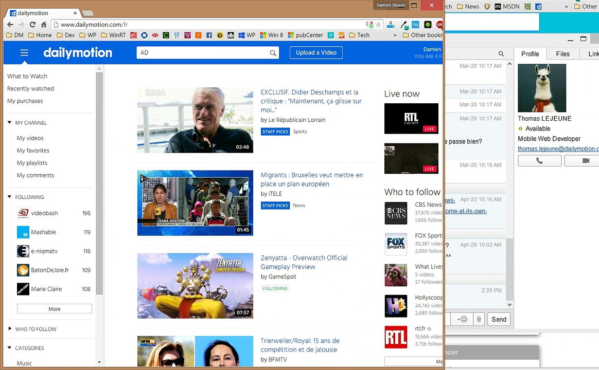Open the digg extension icon
Viewport: 599px width, 370px height.
tap(415, 25)
